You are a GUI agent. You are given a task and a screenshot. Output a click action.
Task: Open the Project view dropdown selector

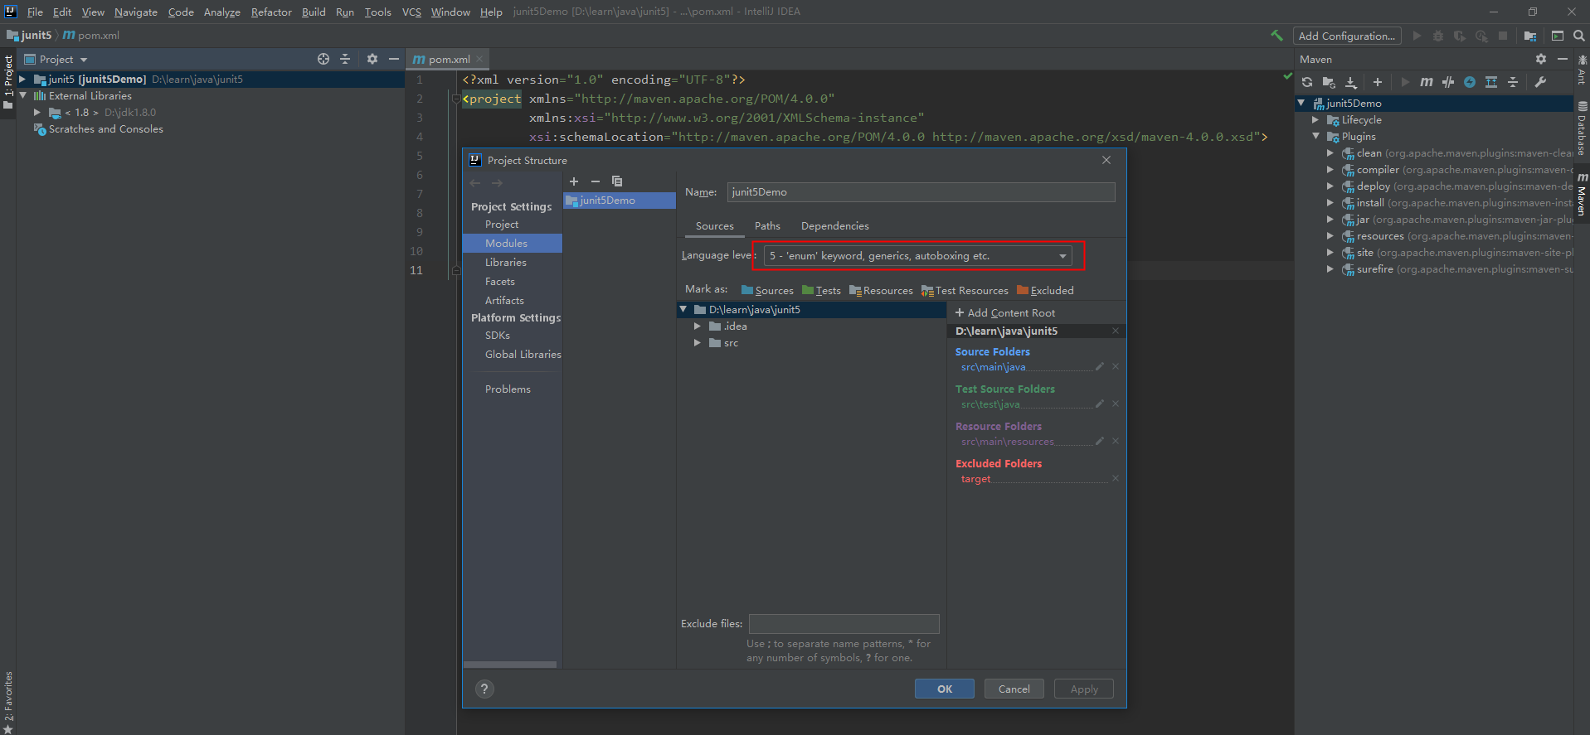coord(56,59)
